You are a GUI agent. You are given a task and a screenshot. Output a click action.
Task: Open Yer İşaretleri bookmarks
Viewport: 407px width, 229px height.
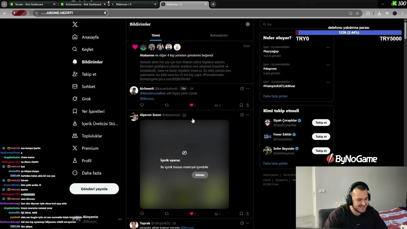pos(88,111)
